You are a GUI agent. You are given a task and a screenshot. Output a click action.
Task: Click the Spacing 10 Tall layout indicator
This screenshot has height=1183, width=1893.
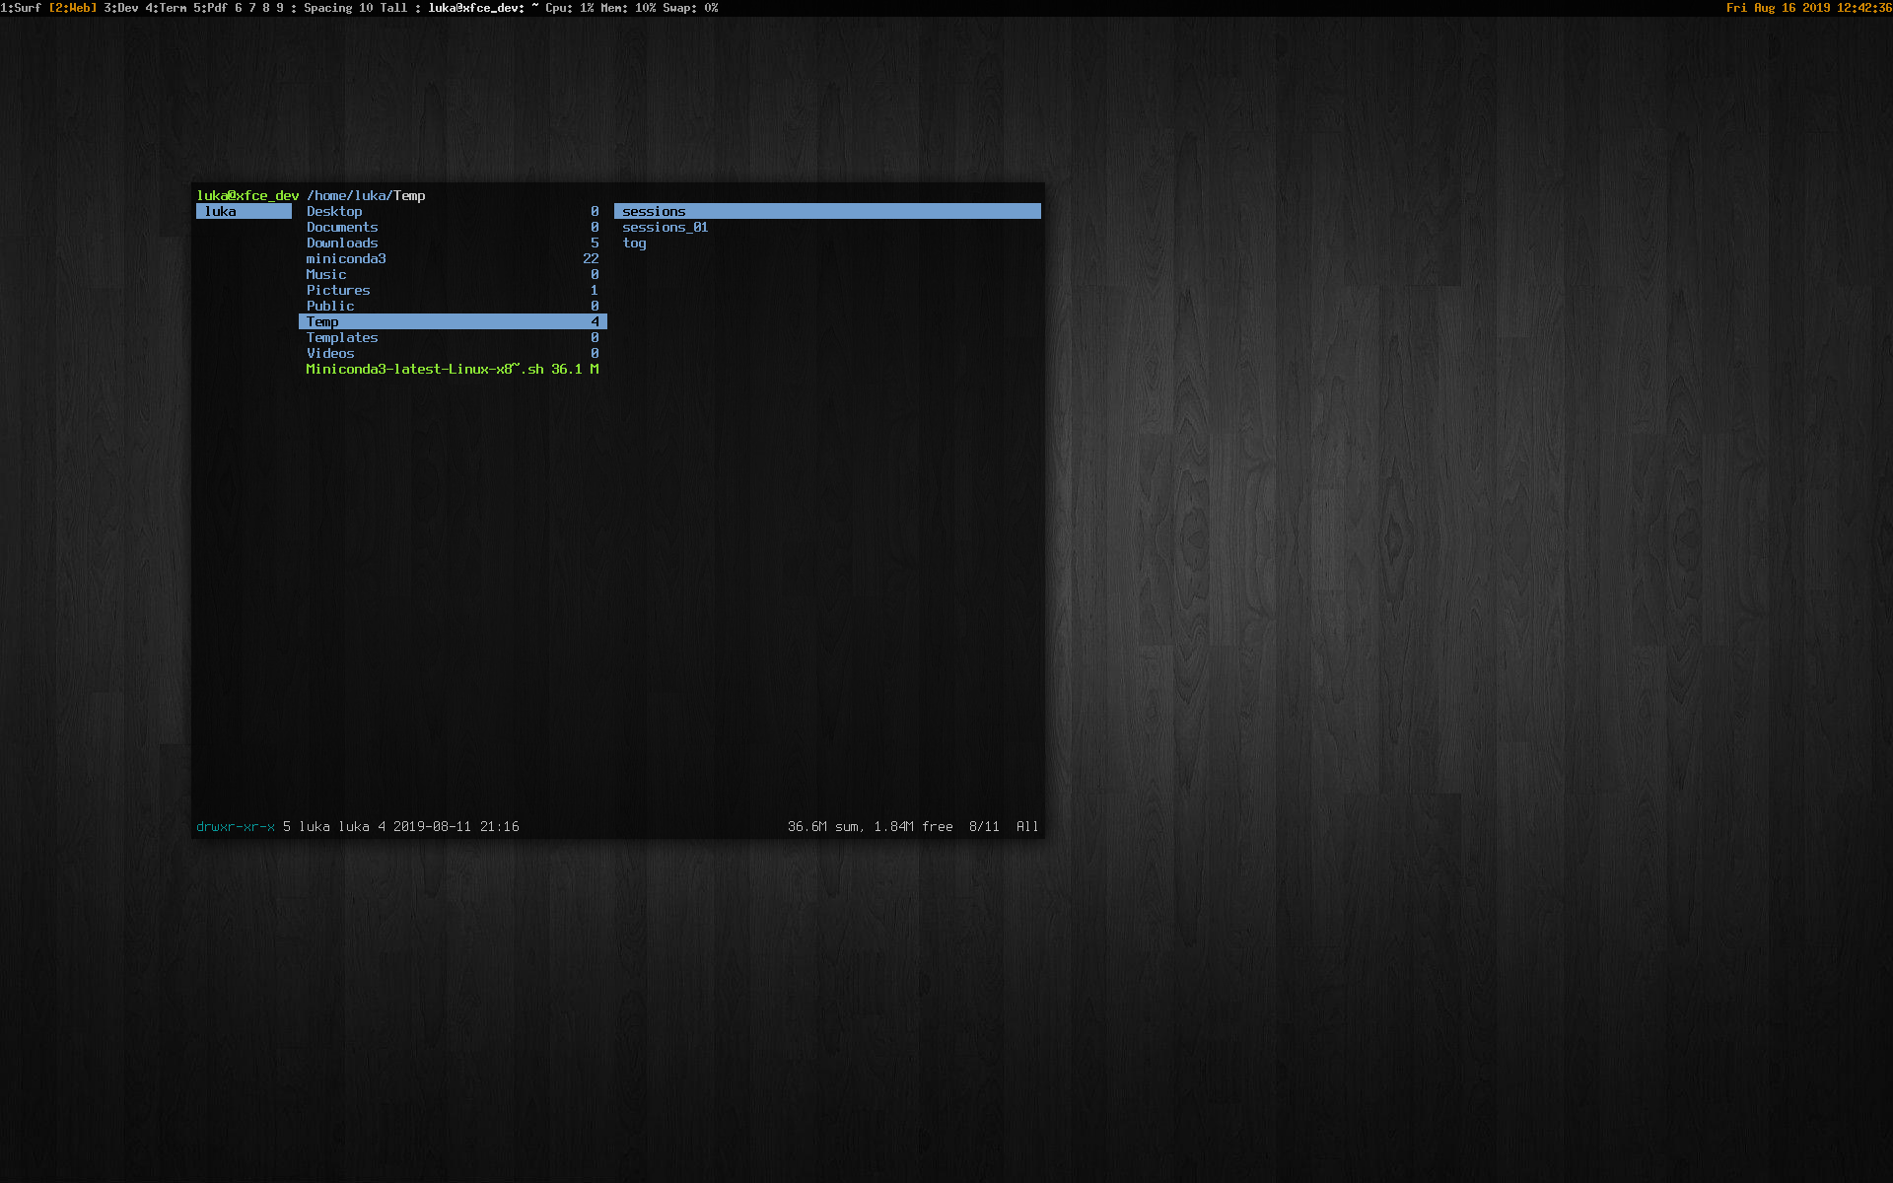pyautogui.click(x=355, y=8)
